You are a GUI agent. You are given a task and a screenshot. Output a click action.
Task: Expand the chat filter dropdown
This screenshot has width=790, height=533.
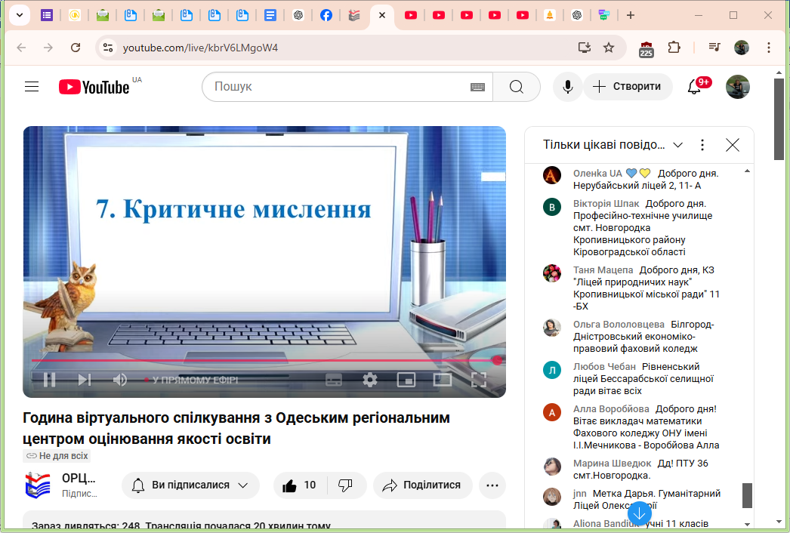click(677, 145)
